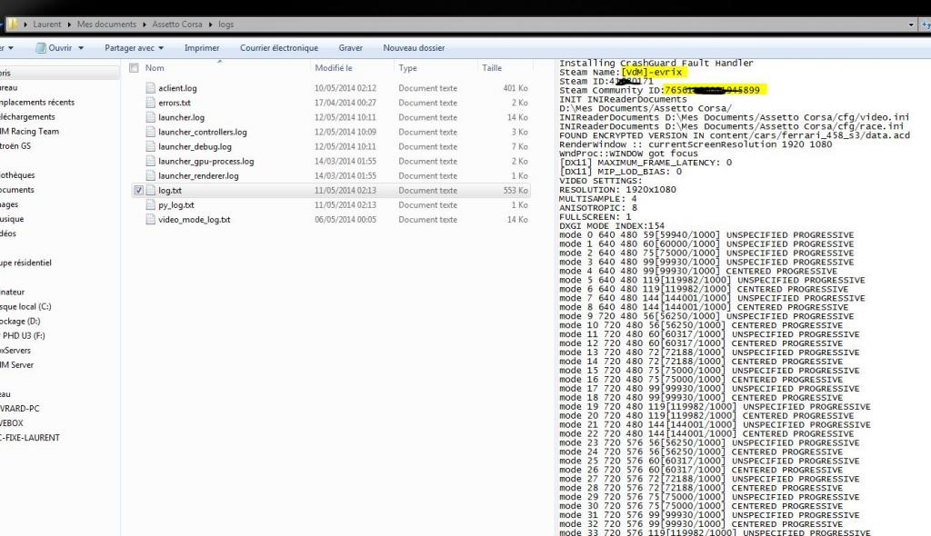Click Courrier électronique in the toolbar
This screenshot has height=536, width=931.
click(x=279, y=48)
